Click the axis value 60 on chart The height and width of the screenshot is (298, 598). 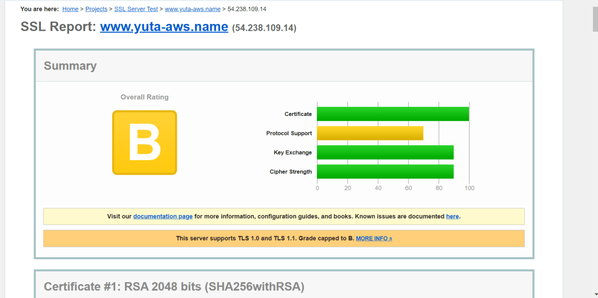coord(408,188)
